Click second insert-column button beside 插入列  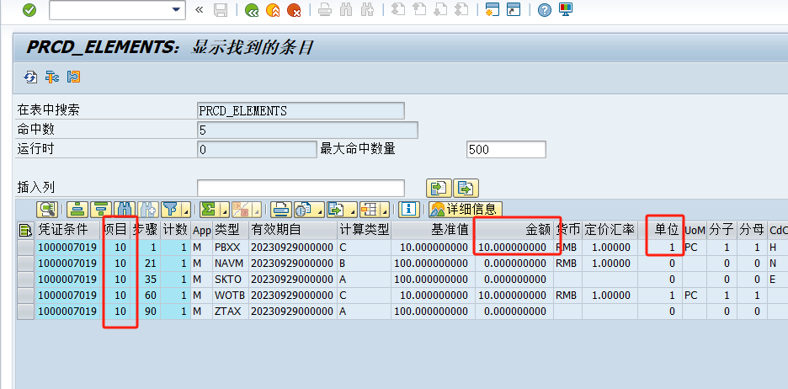[466, 188]
